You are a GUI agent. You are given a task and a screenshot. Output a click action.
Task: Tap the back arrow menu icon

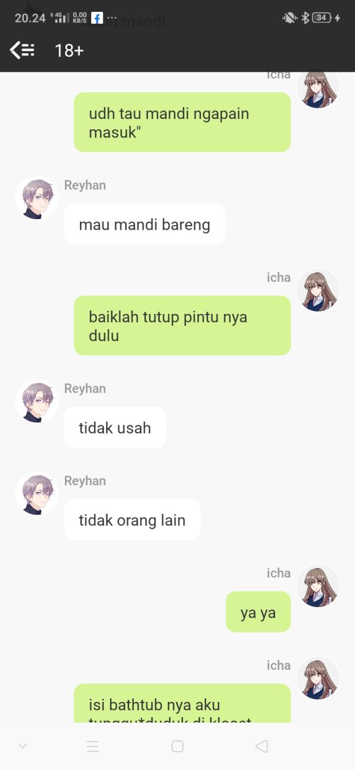click(22, 50)
